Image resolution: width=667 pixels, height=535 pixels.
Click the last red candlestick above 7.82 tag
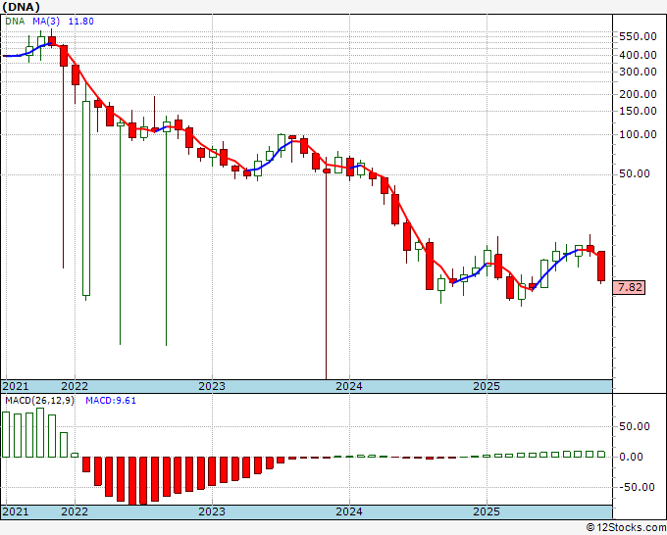tap(601, 266)
